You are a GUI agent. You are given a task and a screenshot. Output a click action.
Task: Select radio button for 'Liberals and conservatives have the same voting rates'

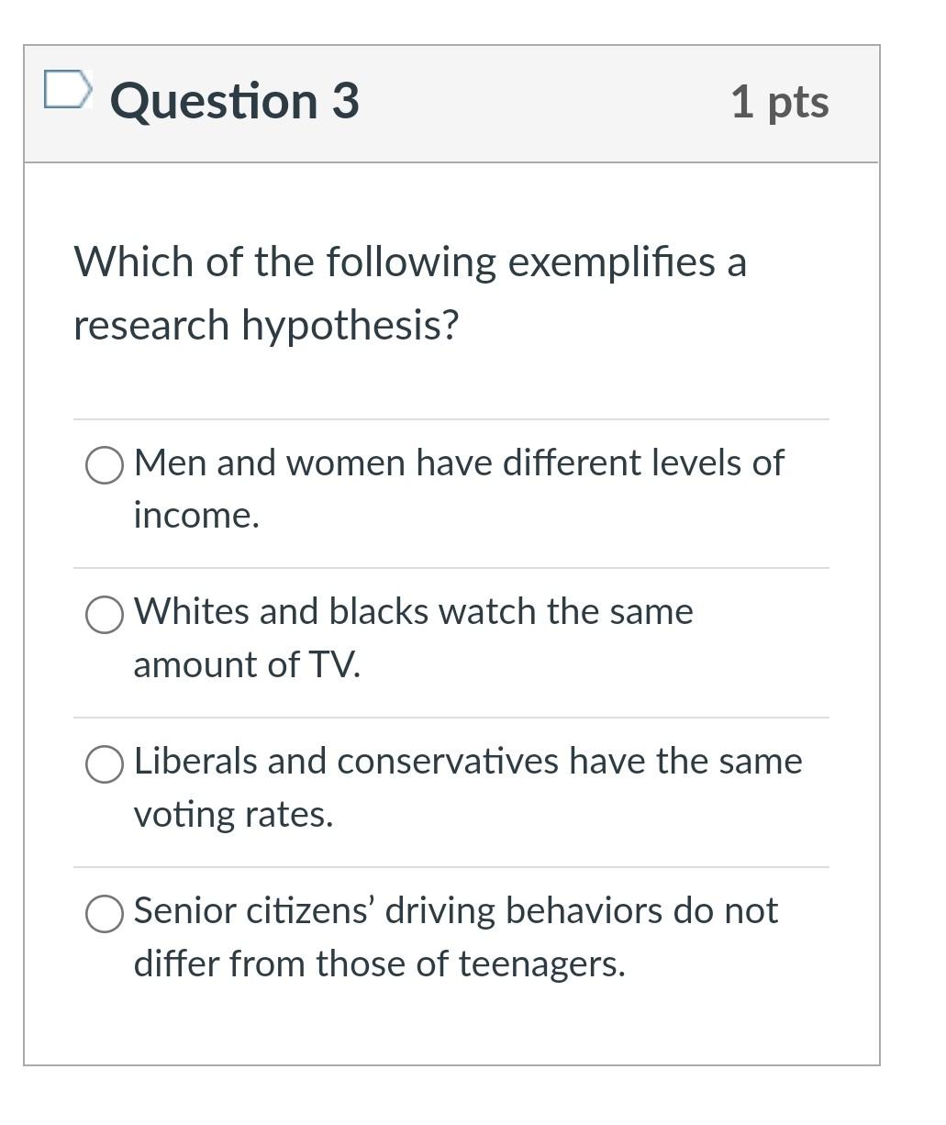[x=104, y=763]
